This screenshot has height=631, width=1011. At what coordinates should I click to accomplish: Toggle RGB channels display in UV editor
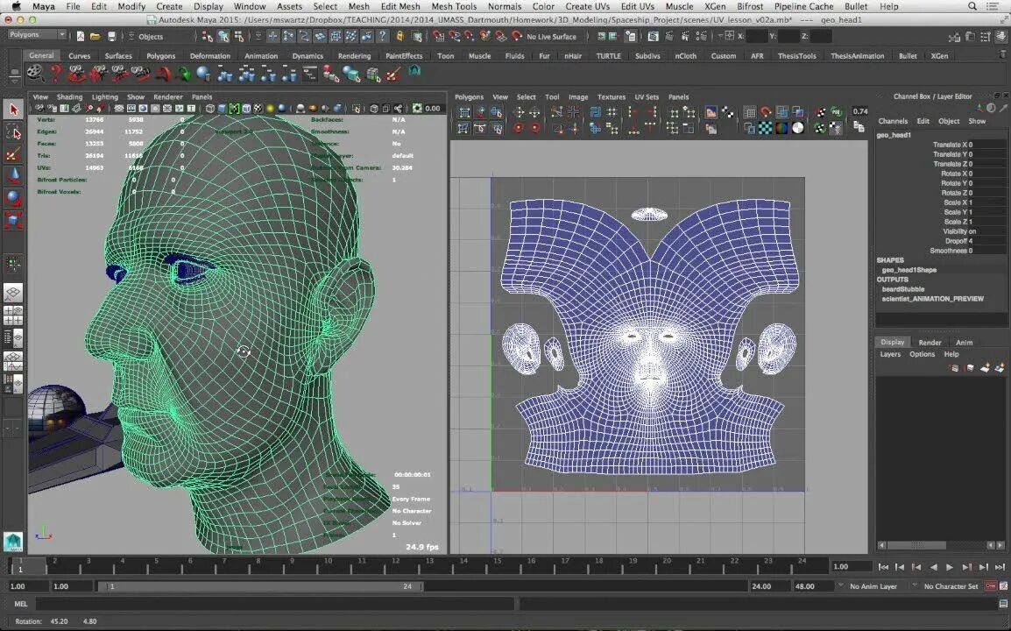781,129
